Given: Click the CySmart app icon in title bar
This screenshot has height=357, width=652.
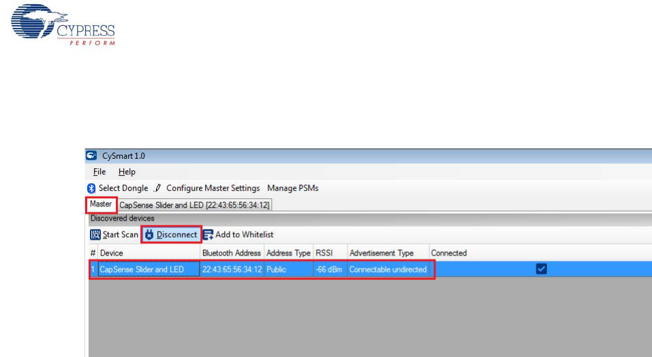Looking at the screenshot, I should 91,156.
